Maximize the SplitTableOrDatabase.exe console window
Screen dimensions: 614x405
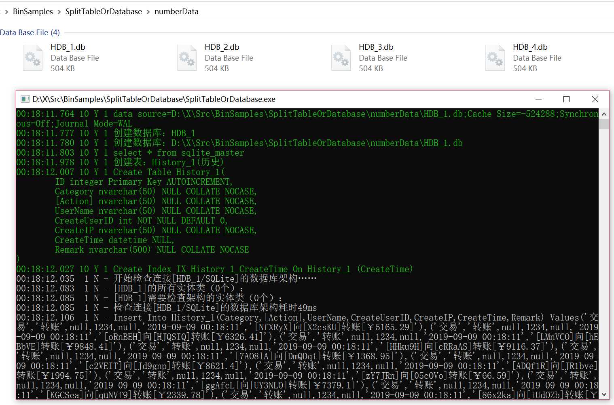[x=566, y=99]
